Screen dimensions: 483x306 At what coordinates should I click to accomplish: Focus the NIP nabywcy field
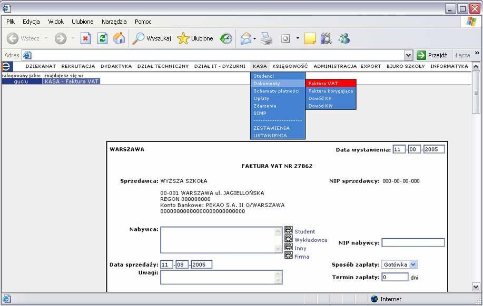pos(413,242)
